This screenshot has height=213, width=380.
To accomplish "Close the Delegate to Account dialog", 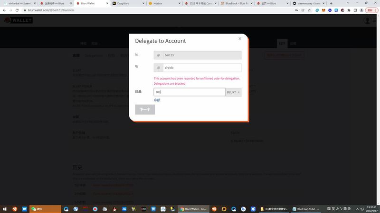I will [240, 39].
